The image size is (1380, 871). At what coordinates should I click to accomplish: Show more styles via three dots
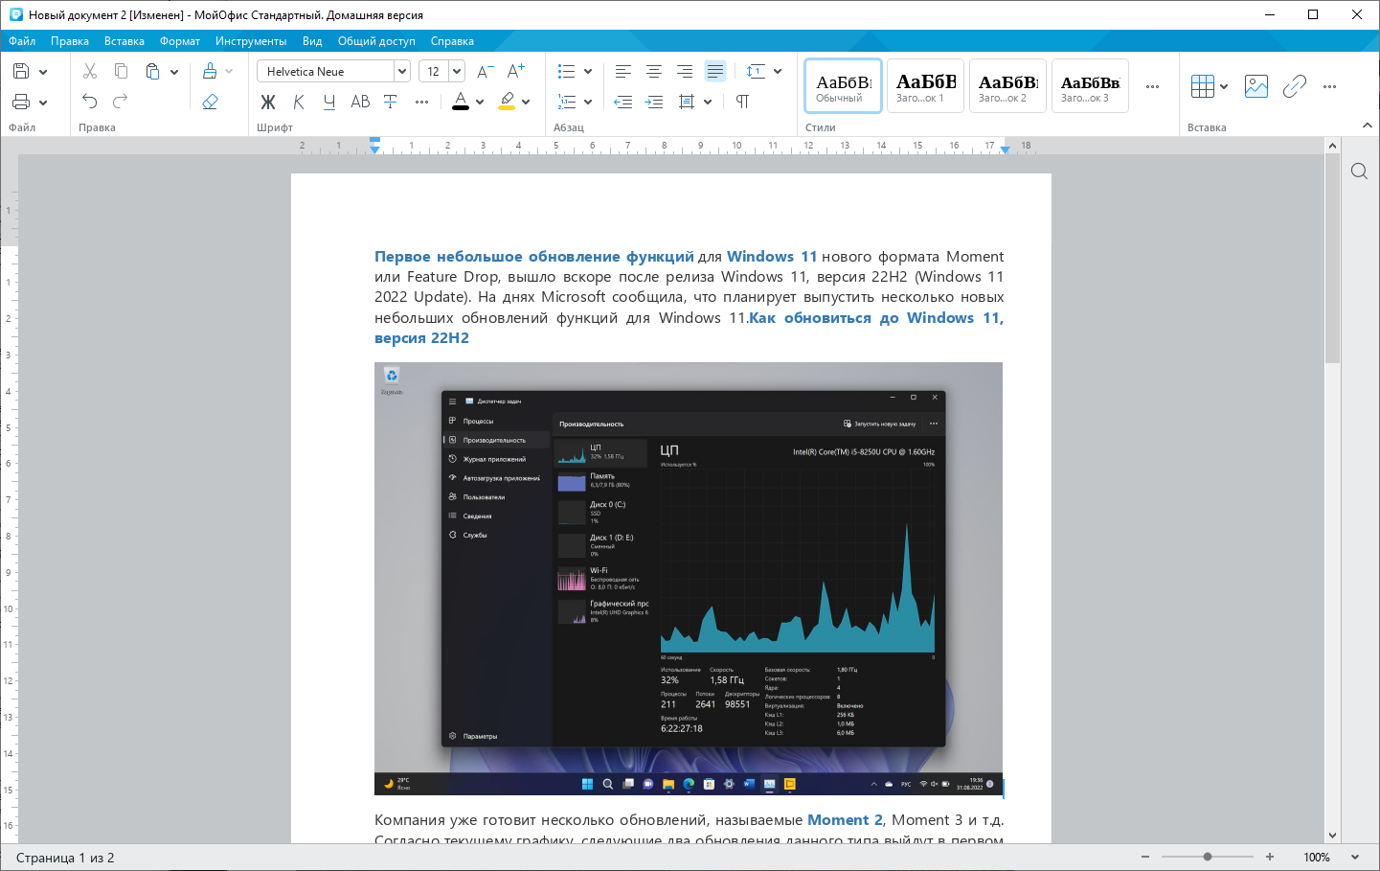pos(1153,86)
